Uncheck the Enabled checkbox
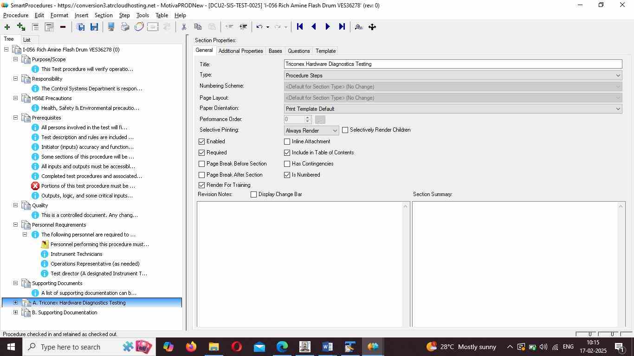The width and height of the screenshot is (634, 356). (202, 141)
